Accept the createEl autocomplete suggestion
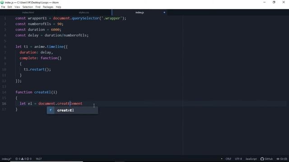This screenshot has width=289, height=162. (x=72, y=110)
